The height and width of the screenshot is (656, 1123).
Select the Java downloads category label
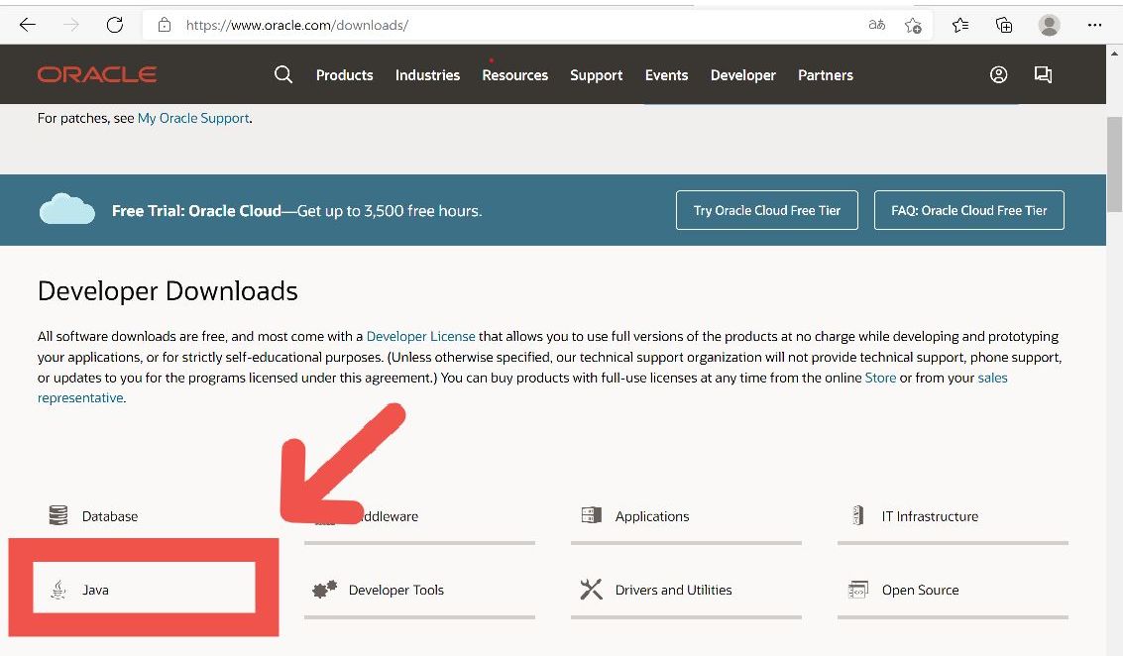pos(95,591)
